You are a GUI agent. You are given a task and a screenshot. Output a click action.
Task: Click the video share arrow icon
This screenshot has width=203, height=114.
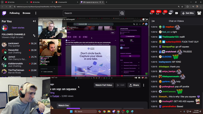click(147, 20)
